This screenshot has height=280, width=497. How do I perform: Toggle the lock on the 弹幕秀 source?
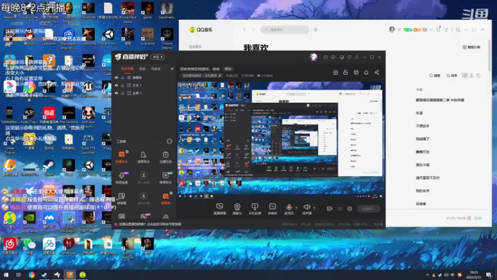122,77
